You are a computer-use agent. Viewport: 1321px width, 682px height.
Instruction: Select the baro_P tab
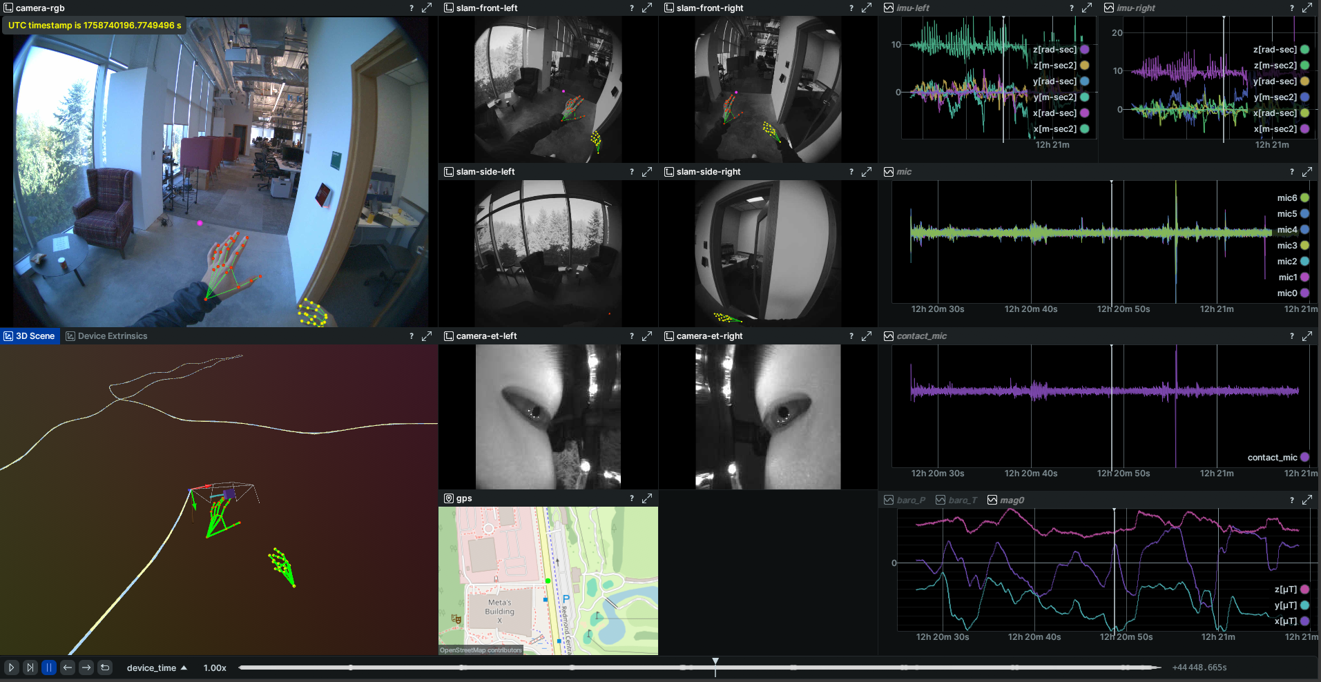click(905, 500)
